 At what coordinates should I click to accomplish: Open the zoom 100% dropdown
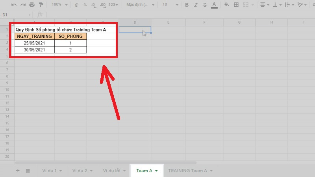pyautogui.click(x=59, y=5)
